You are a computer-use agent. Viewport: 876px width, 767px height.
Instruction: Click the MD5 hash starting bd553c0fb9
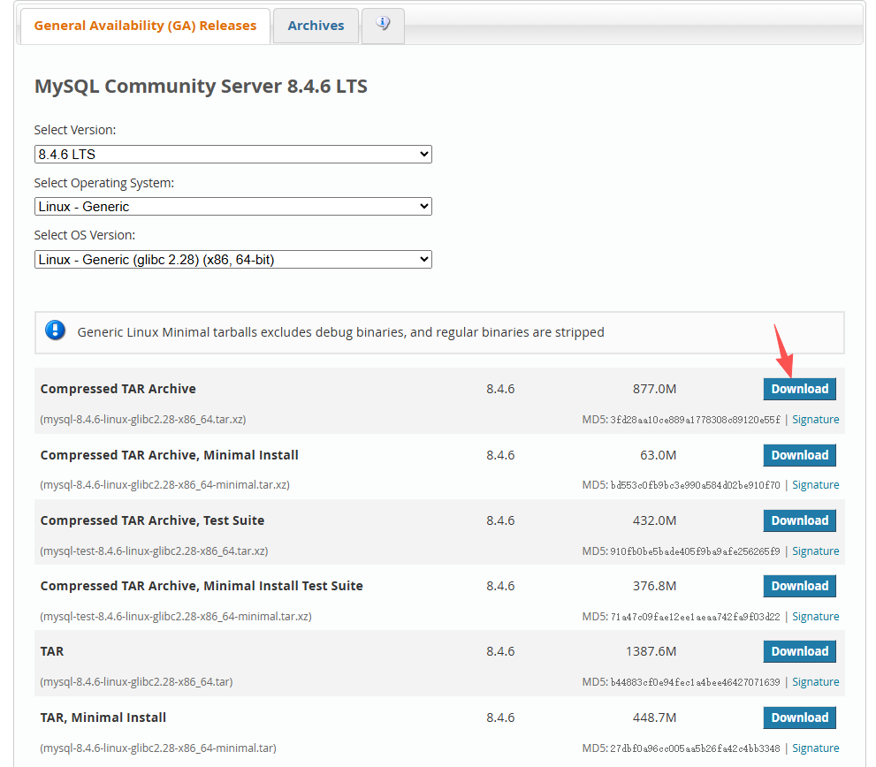[695, 485]
